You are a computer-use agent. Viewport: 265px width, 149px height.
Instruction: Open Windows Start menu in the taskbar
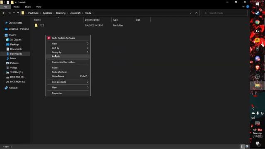click(x=257, y=4)
